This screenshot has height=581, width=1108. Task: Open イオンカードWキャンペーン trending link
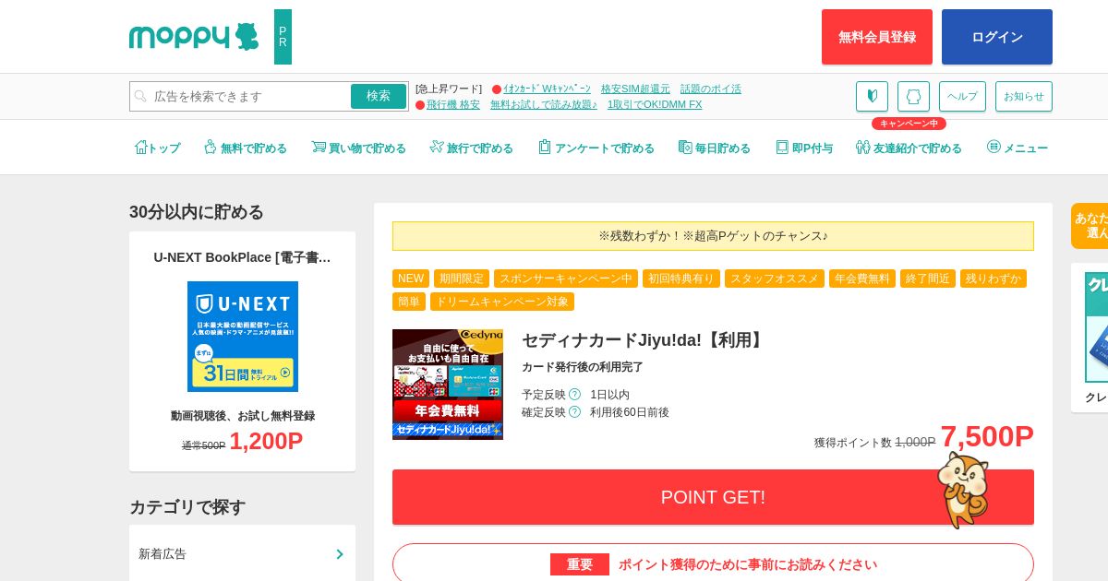547,89
